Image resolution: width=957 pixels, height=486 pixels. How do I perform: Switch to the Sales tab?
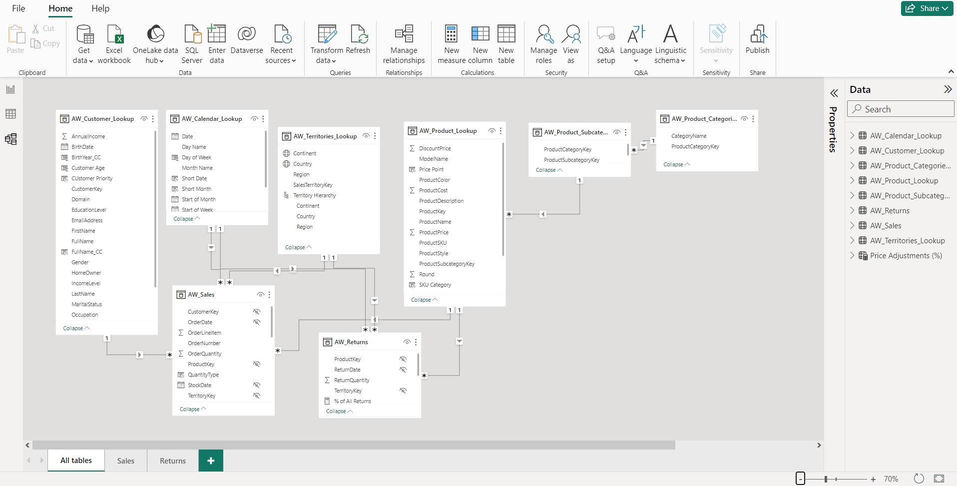125,461
